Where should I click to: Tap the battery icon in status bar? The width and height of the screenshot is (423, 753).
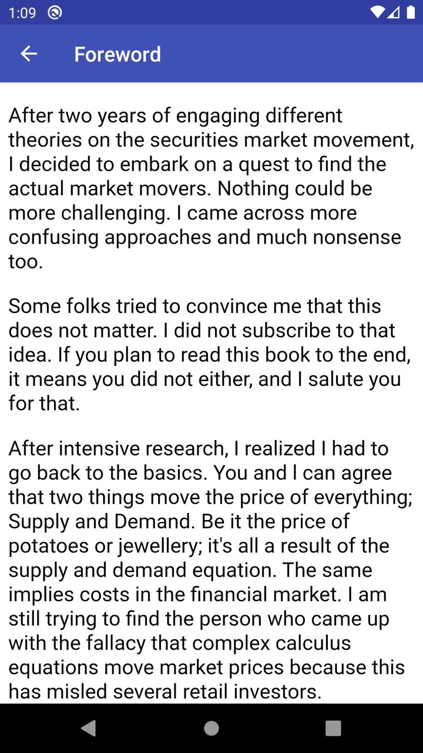[x=411, y=12]
